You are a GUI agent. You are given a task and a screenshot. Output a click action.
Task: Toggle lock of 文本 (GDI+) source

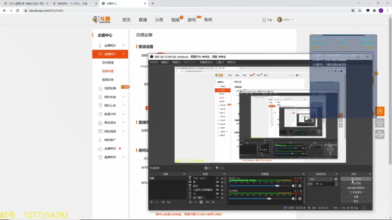222,178
